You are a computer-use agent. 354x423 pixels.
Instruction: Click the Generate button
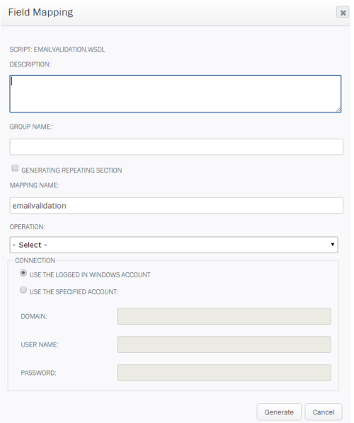click(x=279, y=412)
